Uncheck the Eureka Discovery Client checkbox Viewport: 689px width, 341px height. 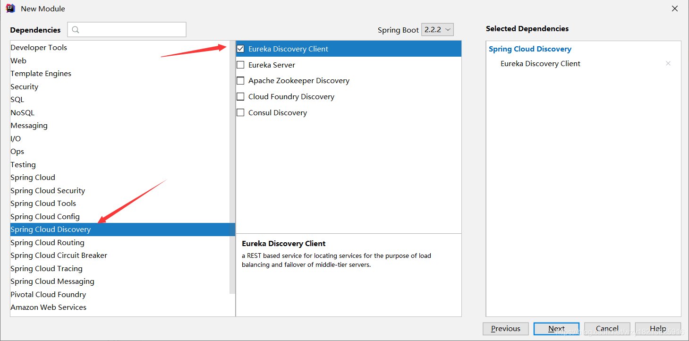click(x=240, y=49)
